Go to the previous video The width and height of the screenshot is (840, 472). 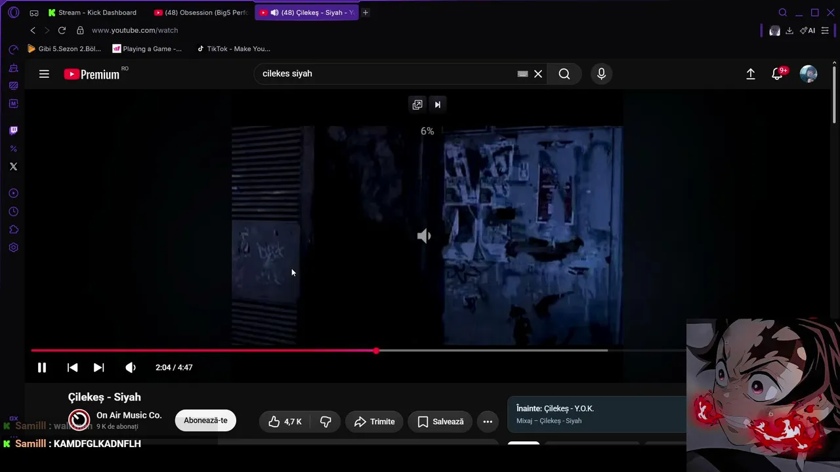tap(73, 368)
